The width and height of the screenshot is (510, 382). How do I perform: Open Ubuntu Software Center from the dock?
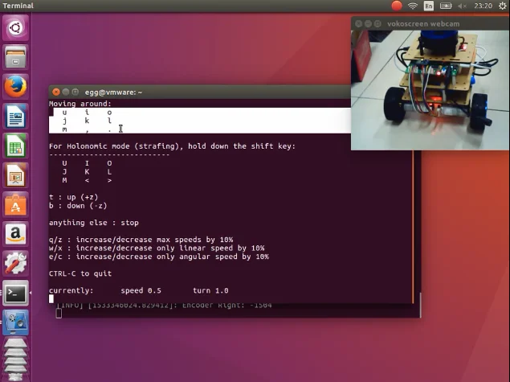15,205
